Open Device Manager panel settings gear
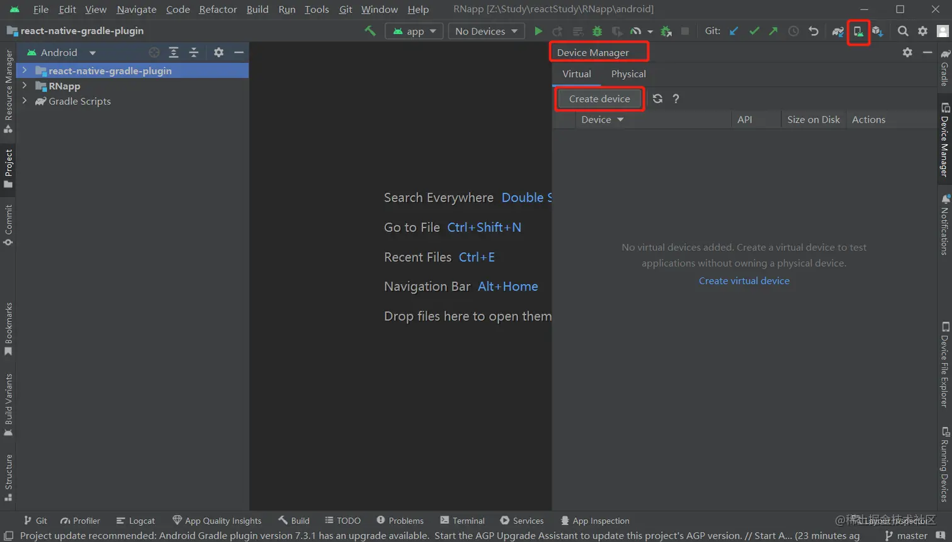 click(907, 53)
